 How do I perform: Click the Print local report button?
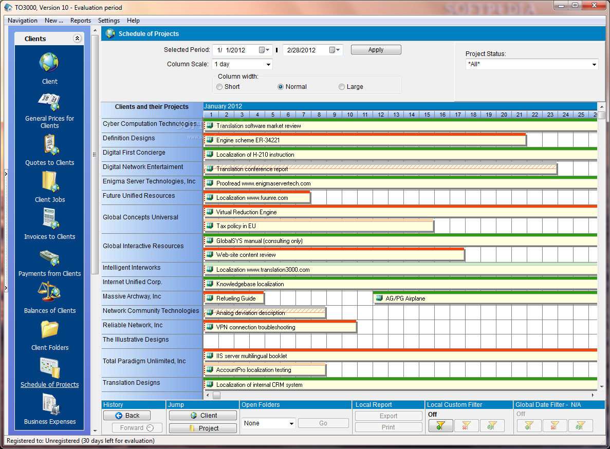389,427
